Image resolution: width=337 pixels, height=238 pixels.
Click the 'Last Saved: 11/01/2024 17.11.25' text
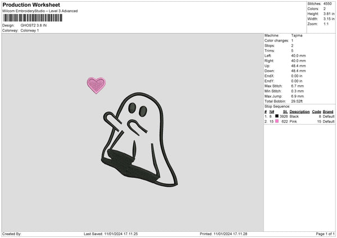point(111,234)
